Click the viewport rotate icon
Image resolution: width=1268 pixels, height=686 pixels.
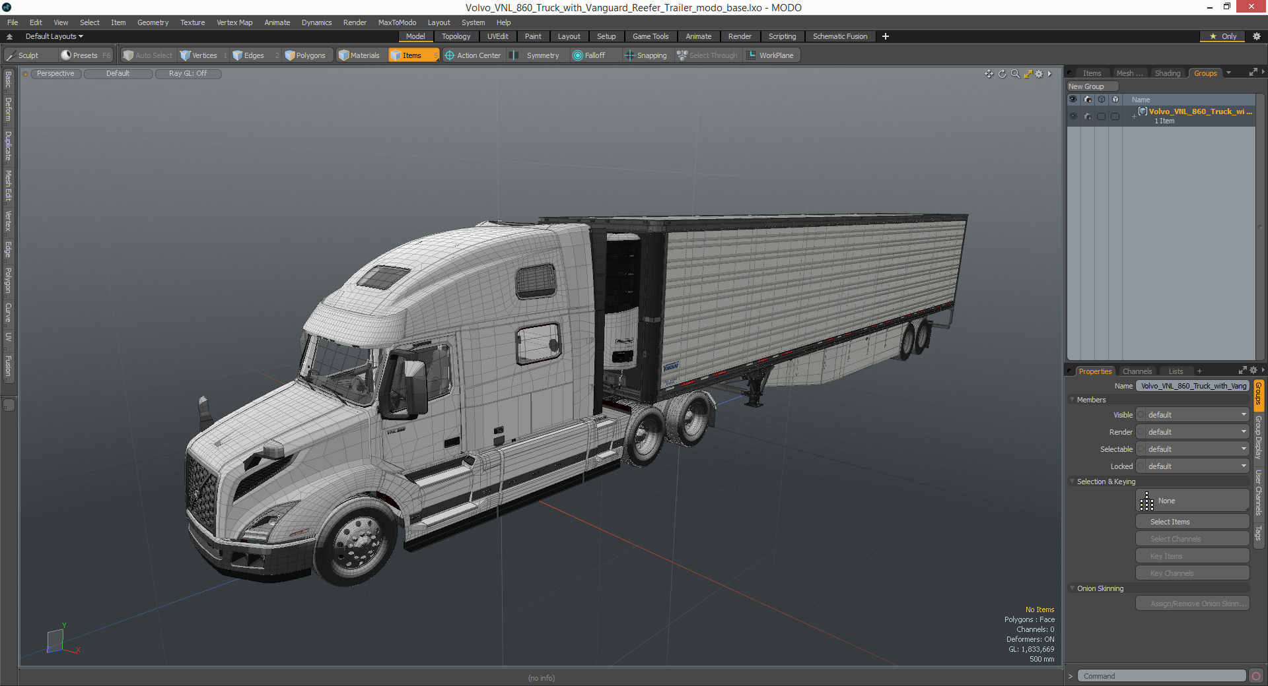[1002, 74]
